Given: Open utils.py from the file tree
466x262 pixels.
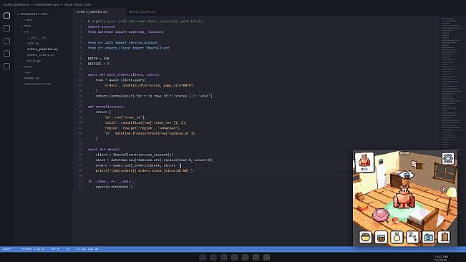Looking at the screenshot, I should tap(34, 61).
